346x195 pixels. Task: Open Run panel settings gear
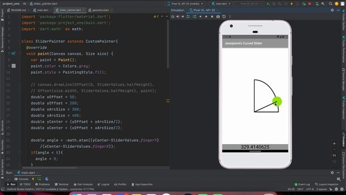click(x=332, y=173)
